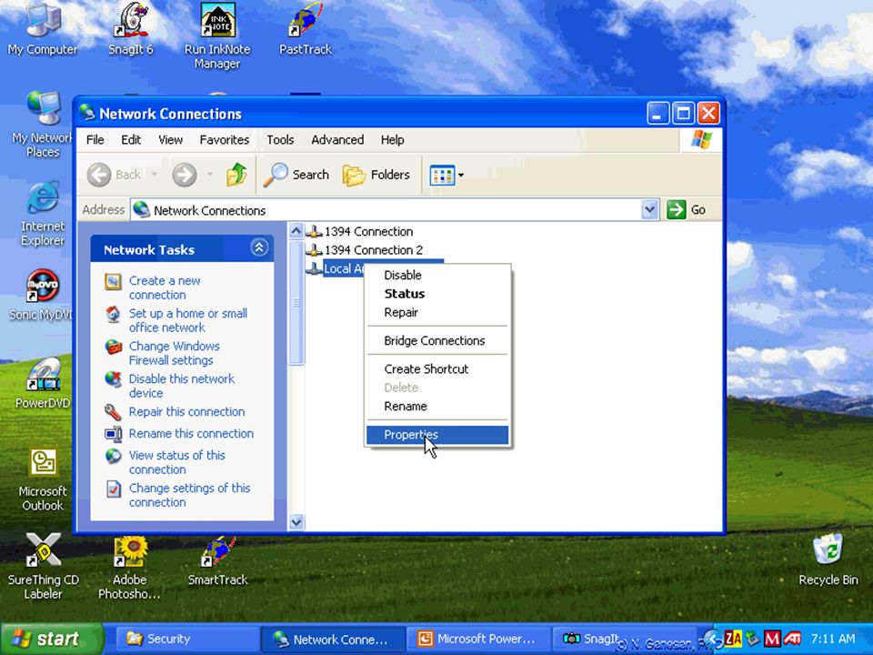Choose Repair in the context menu
The image size is (873, 655).
437,312
